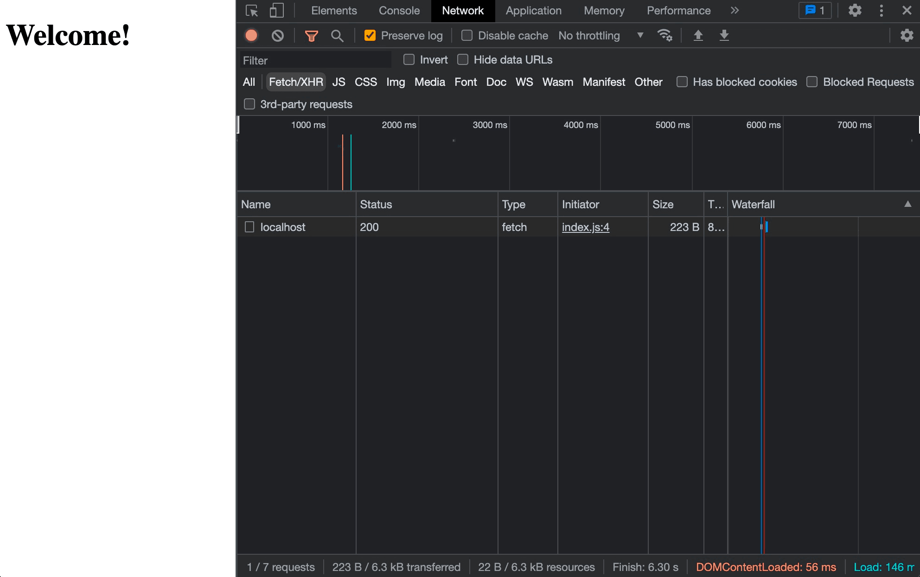Screen dimensions: 920x577
Task: Click the import HAR file icon
Action: [699, 35]
